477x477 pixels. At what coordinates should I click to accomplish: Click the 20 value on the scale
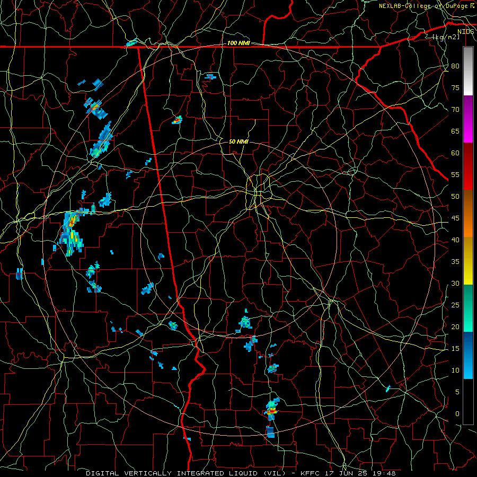[x=455, y=327]
